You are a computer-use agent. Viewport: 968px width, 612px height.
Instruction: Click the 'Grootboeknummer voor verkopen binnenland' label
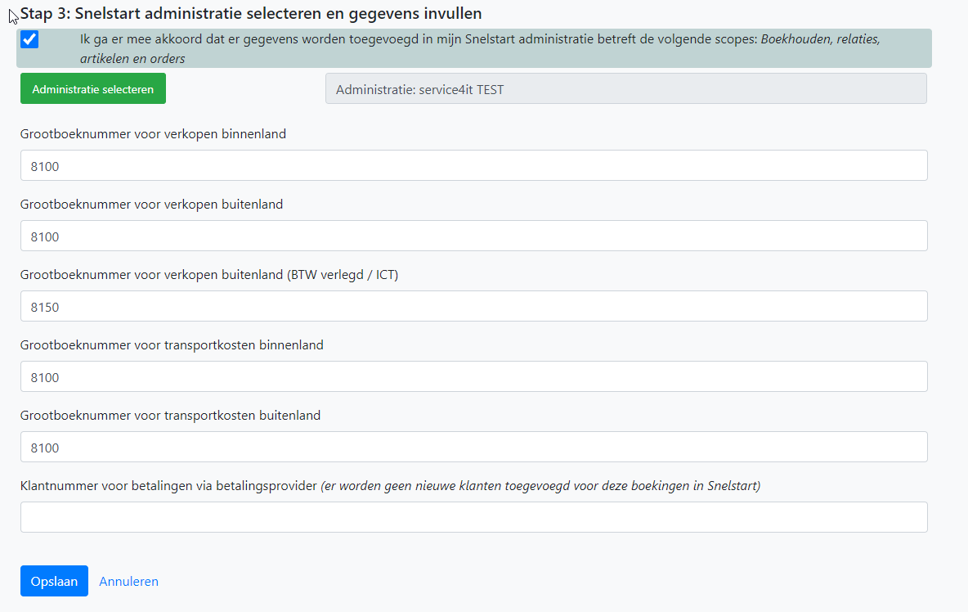[153, 133]
